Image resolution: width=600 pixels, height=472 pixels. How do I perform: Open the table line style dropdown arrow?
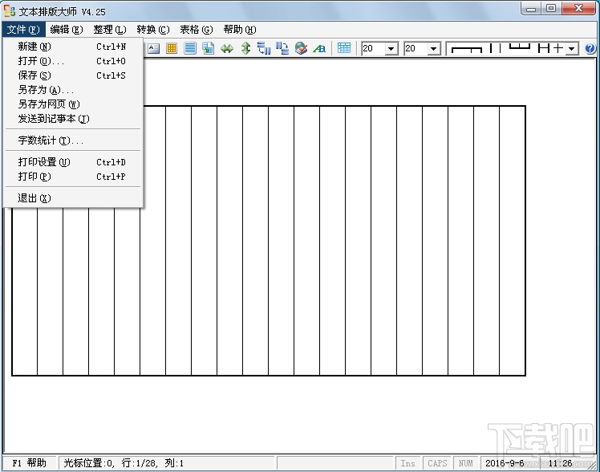572,49
